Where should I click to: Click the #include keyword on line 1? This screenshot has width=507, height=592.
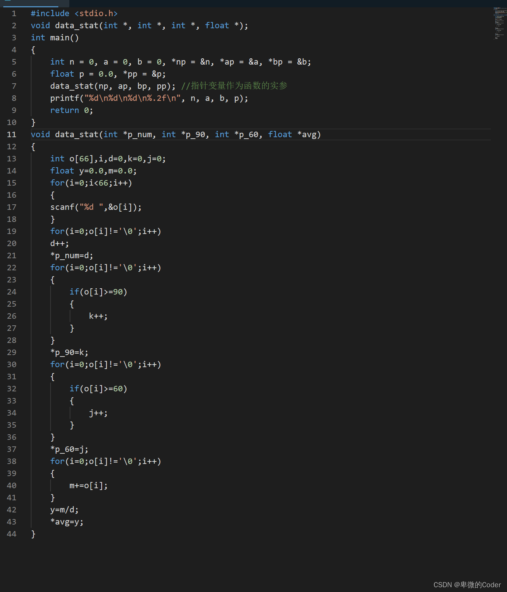click(50, 14)
